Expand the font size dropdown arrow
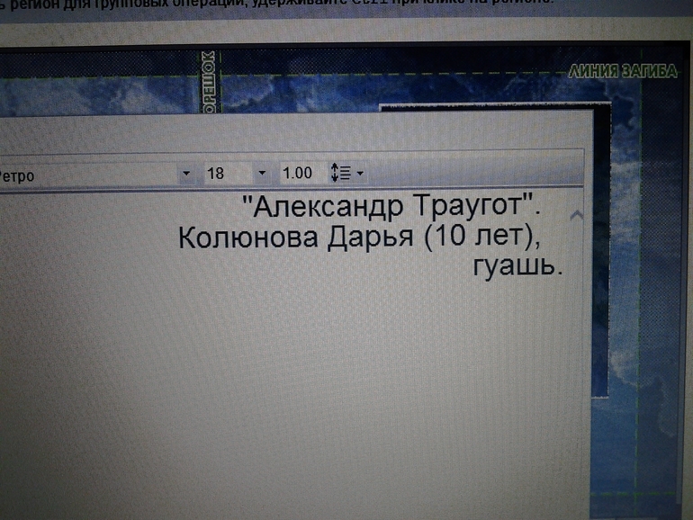The image size is (693, 520). pos(262,174)
